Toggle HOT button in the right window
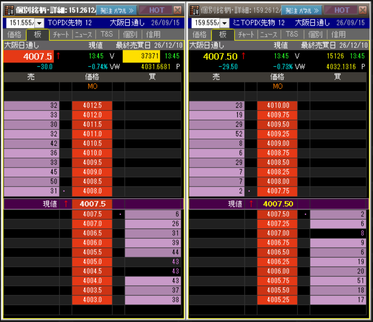 coord(341,10)
